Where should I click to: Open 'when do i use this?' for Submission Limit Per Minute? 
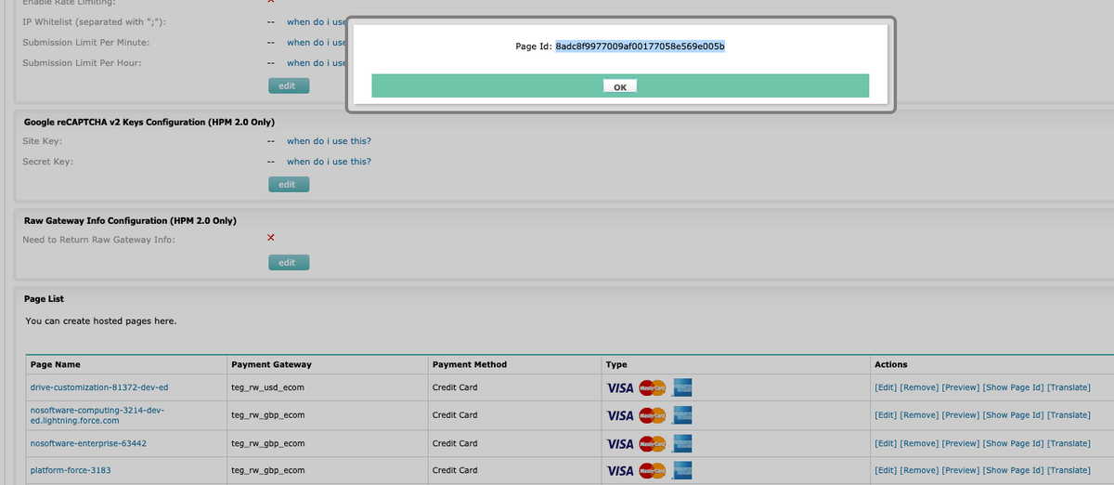pos(317,43)
